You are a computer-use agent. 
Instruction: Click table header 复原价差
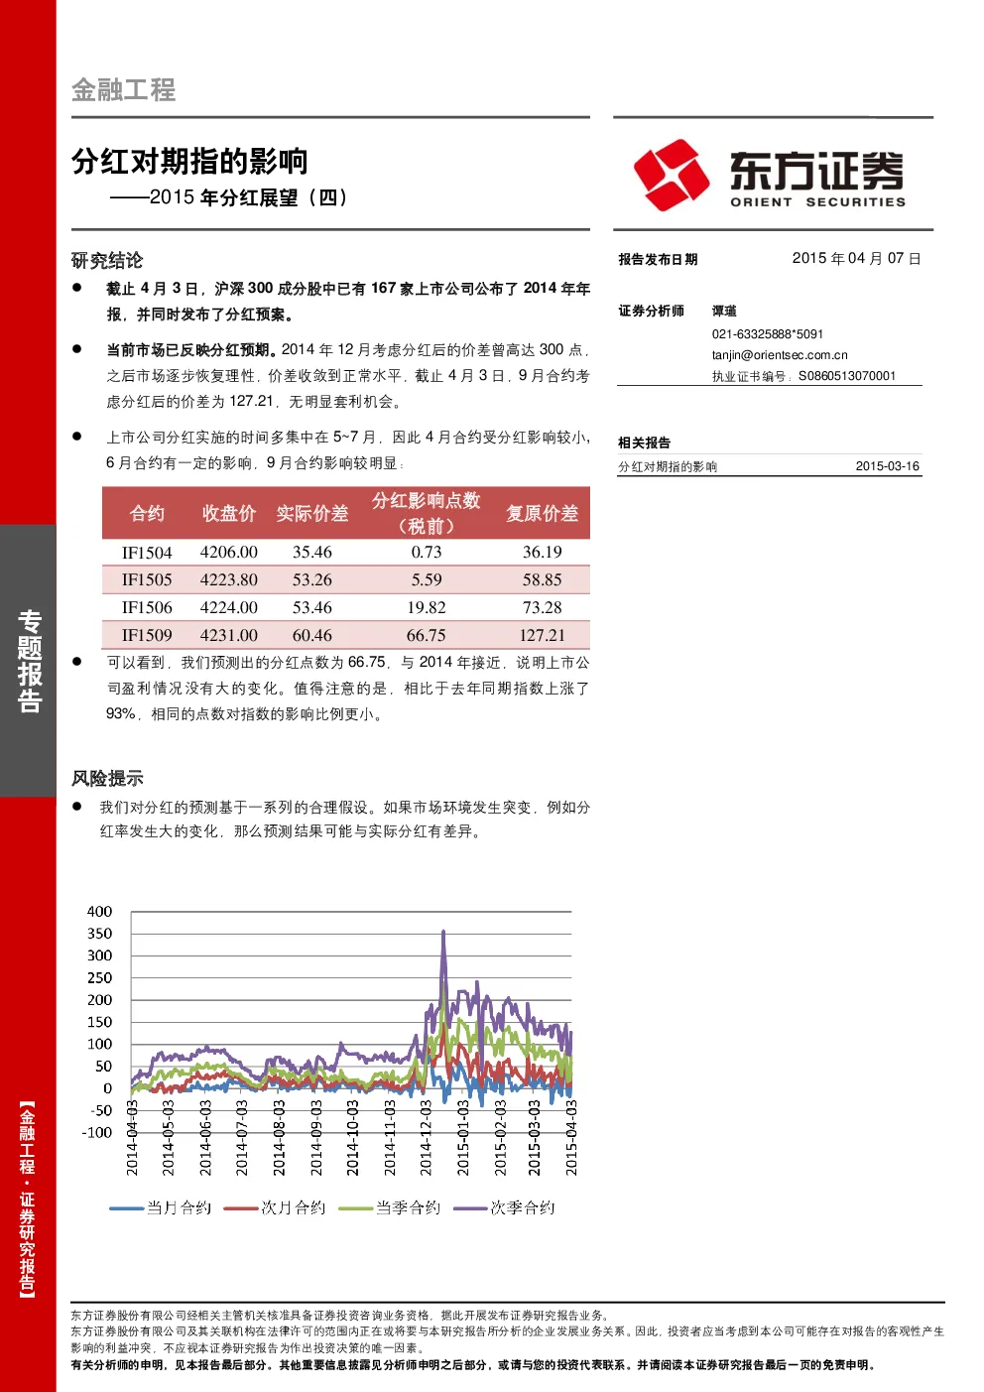tap(542, 513)
